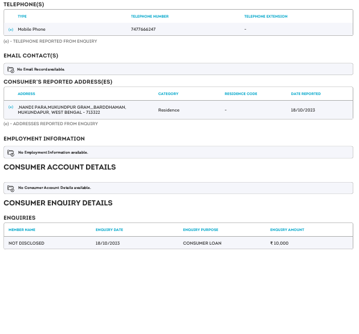Viewport: 359px width, 334px height.
Task: Click the (e) marker next to Mobile Phone
Action: [x=11, y=29]
